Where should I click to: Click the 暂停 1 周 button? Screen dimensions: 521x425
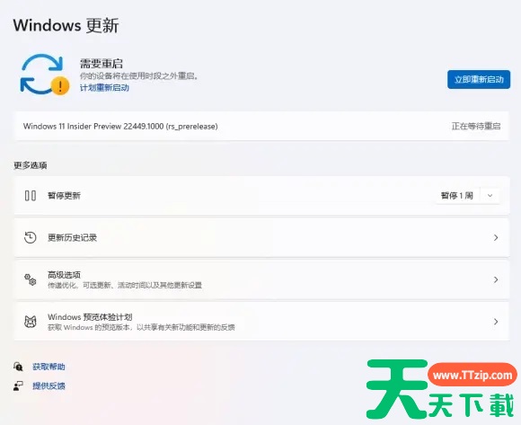[457, 195]
